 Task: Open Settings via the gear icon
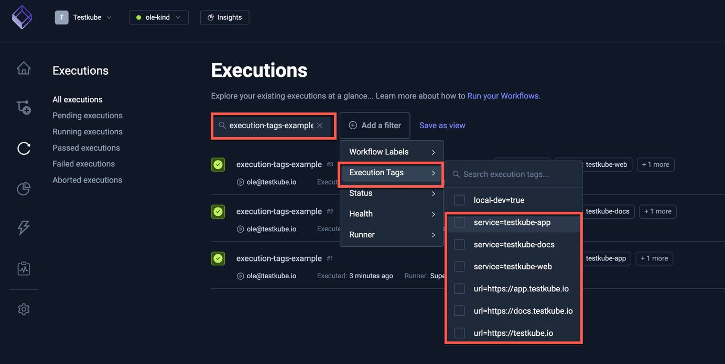[x=24, y=309]
